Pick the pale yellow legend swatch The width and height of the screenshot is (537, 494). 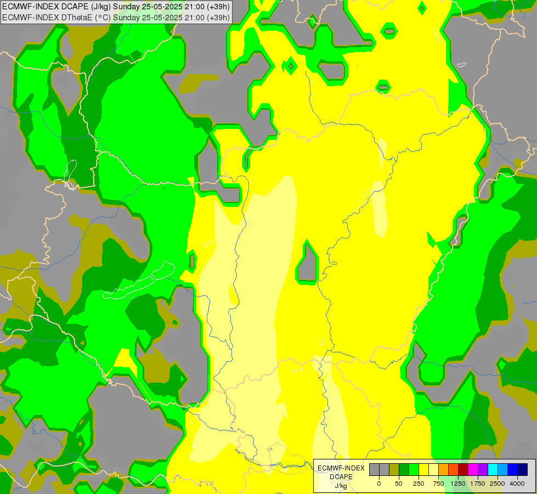(433, 469)
